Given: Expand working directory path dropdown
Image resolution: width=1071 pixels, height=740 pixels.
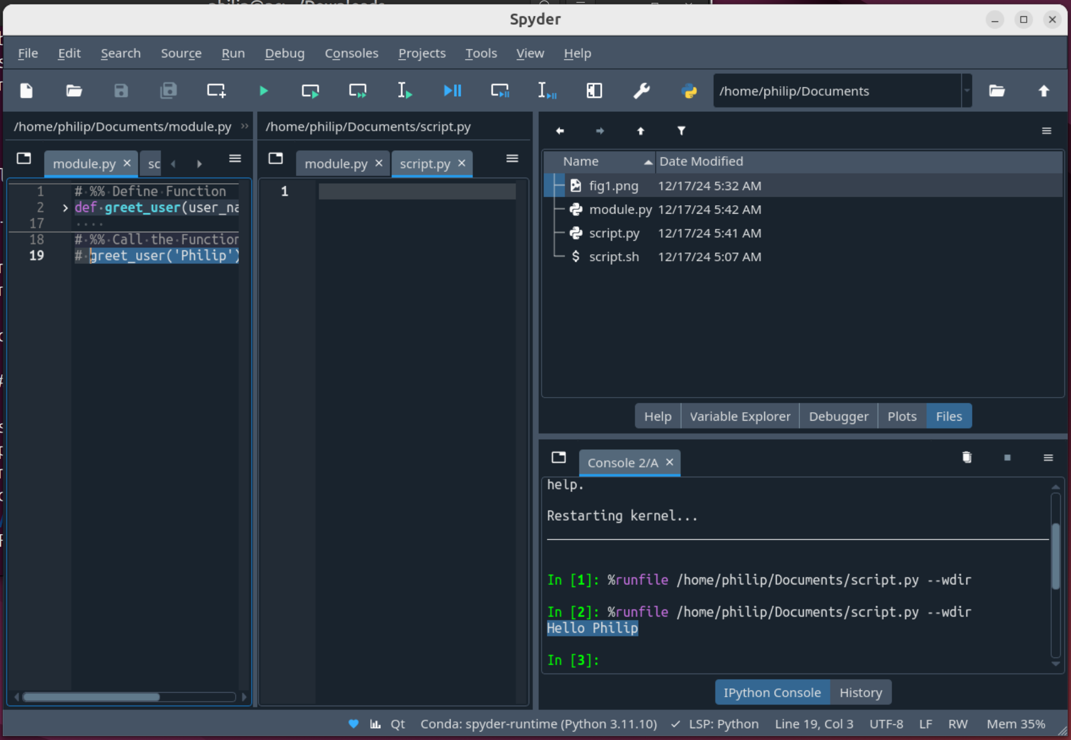Looking at the screenshot, I should 967,91.
